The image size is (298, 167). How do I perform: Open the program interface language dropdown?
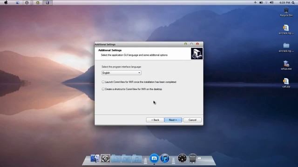click(122, 73)
